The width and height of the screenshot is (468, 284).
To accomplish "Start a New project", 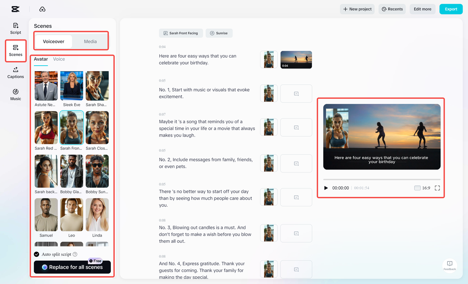I will (x=357, y=9).
